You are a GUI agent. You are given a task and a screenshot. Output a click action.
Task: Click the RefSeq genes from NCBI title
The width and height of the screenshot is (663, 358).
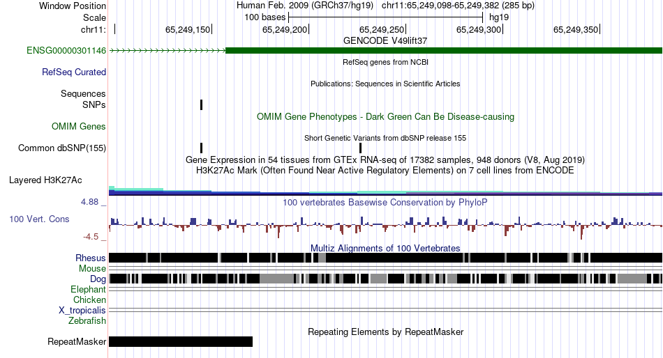pyautogui.click(x=385, y=62)
